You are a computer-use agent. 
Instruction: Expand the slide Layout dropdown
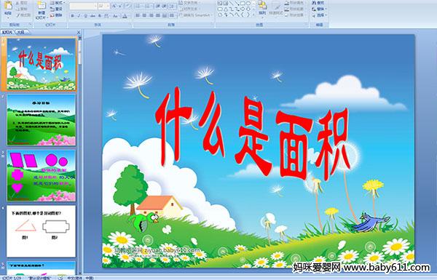point(58,3)
